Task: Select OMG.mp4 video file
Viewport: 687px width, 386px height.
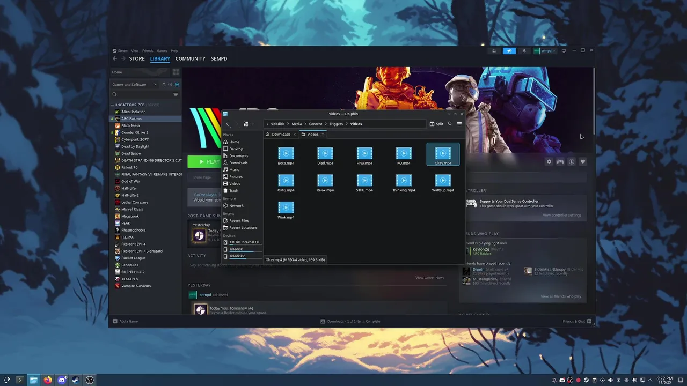Action: (286, 183)
